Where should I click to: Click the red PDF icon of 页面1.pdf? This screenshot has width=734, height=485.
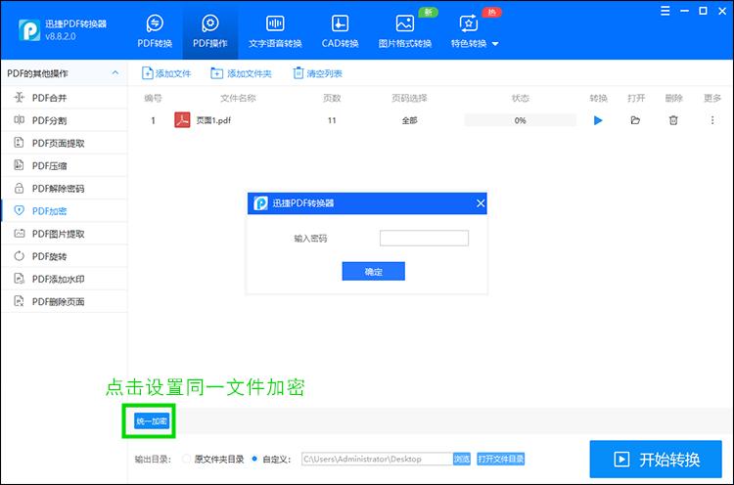click(x=182, y=120)
